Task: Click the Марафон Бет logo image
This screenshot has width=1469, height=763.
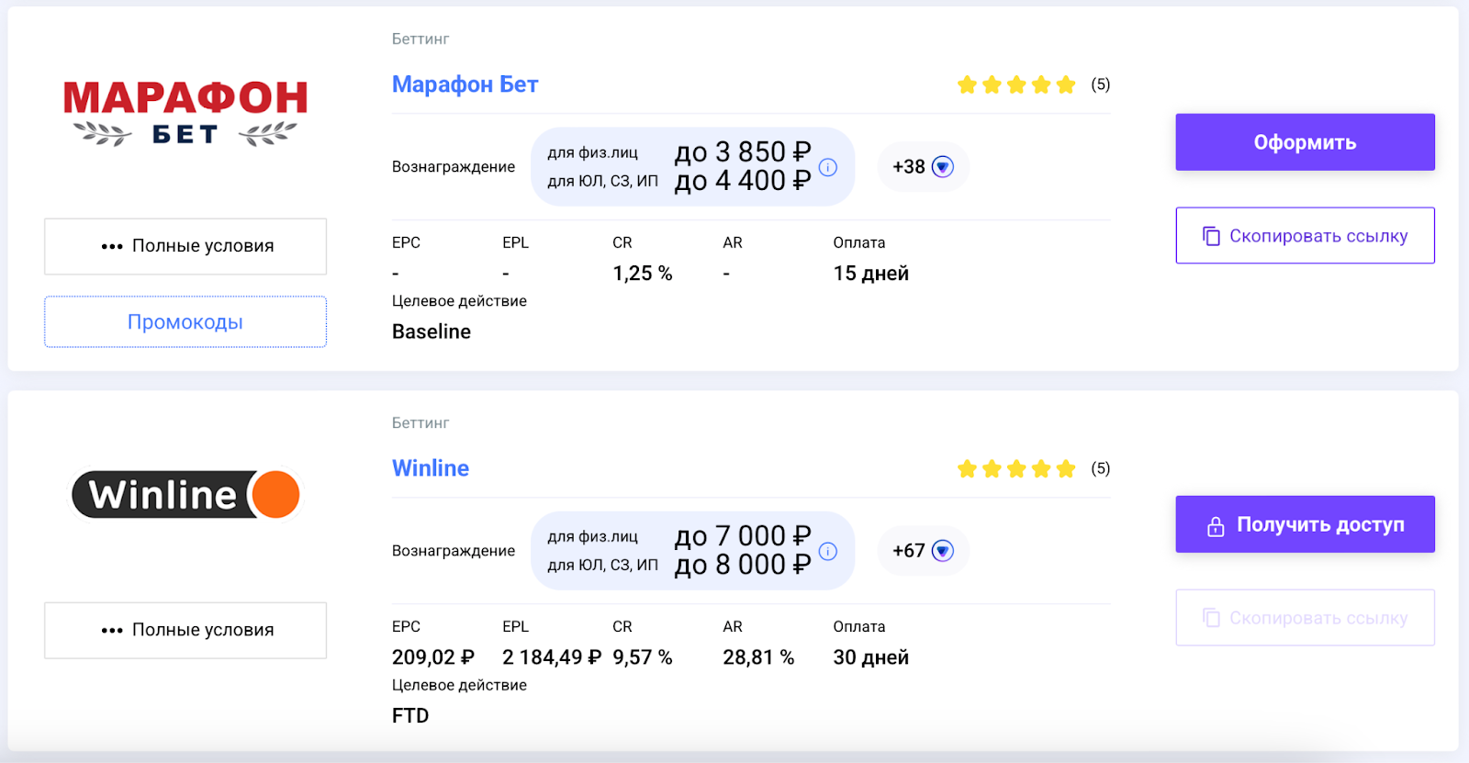Action: tap(185, 112)
